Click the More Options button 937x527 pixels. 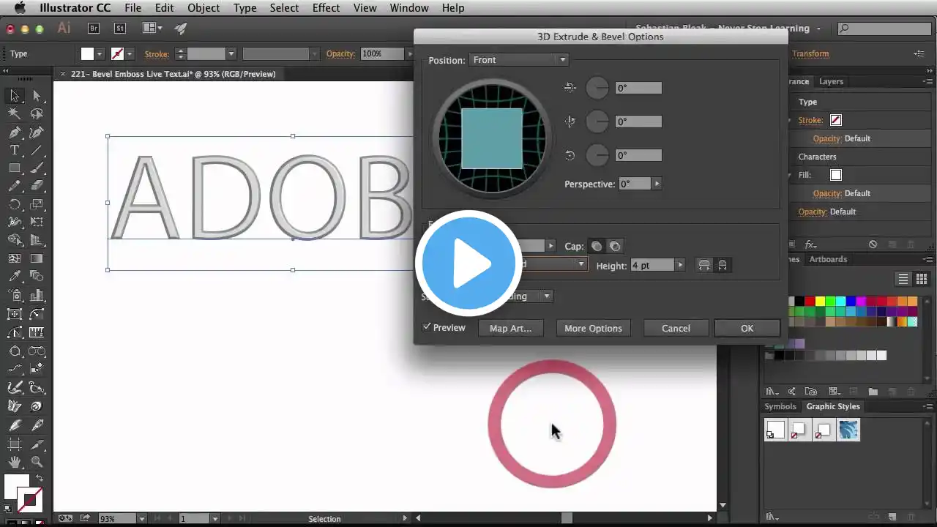click(x=593, y=328)
